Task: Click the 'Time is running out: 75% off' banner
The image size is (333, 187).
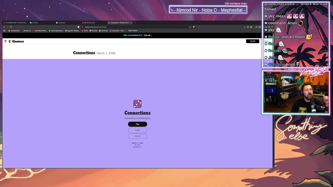Action: (137, 35)
